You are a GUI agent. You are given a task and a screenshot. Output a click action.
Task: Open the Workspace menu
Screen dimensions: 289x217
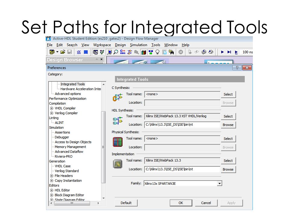pos(102,45)
